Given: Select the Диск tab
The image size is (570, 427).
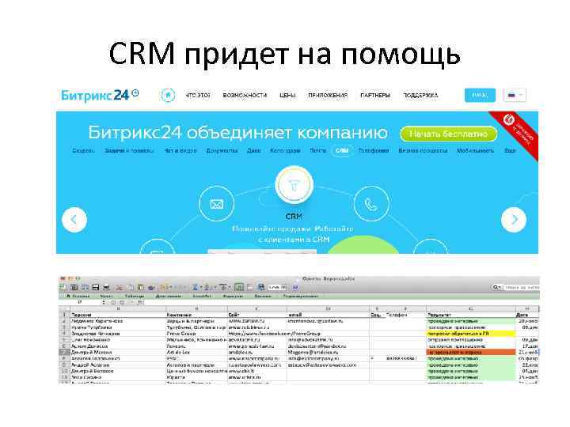Looking at the screenshot, I should point(254,150).
